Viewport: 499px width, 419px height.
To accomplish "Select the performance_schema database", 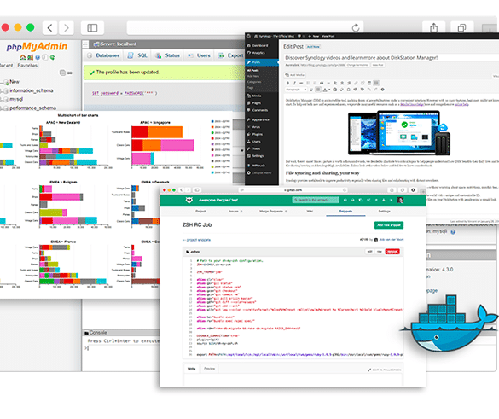I will pos(32,108).
